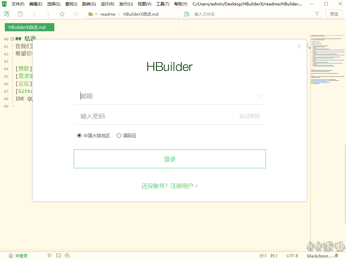Click 未登录 in the status bar
This screenshot has height=259, width=346.
21,256
